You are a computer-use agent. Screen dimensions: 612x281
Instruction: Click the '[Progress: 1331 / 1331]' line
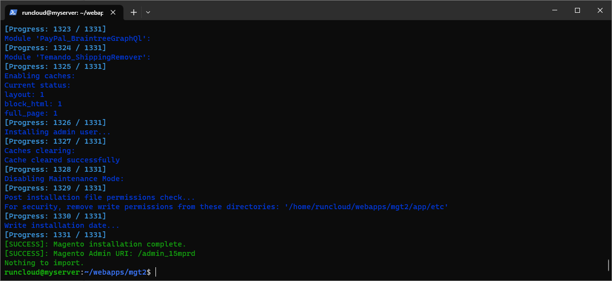[55, 235]
